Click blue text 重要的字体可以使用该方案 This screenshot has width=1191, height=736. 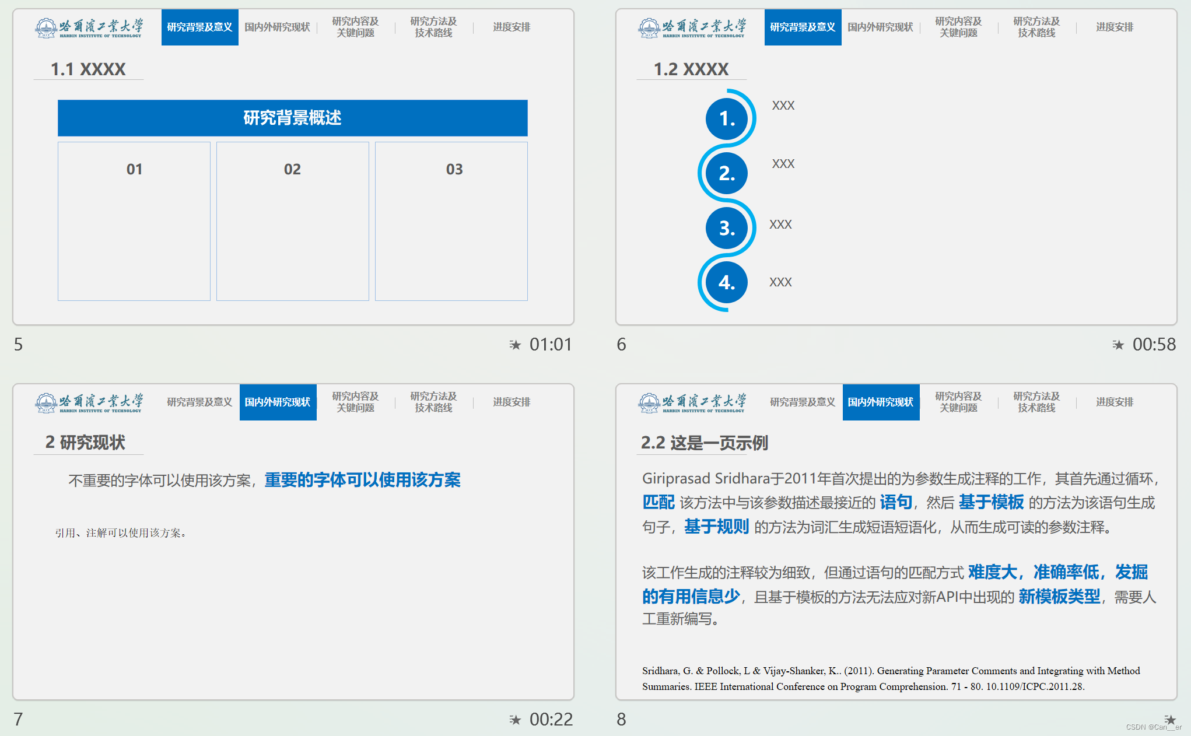tap(363, 480)
